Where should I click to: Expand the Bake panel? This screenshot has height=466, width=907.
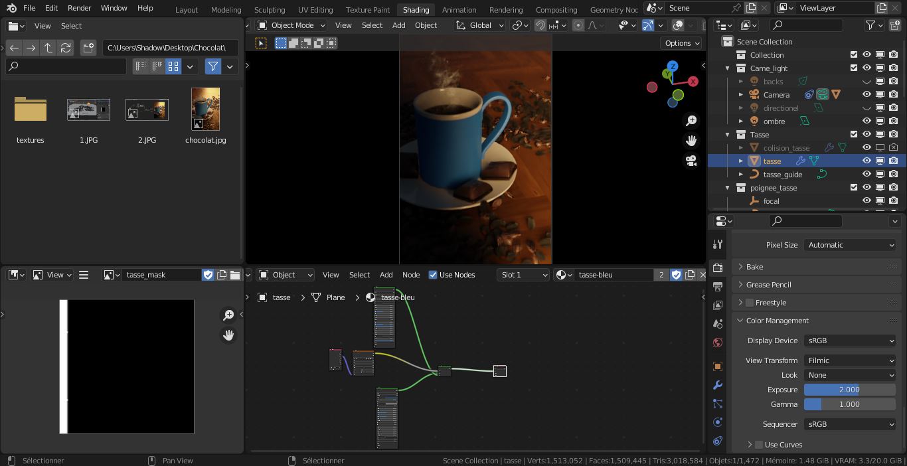tap(754, 267)
